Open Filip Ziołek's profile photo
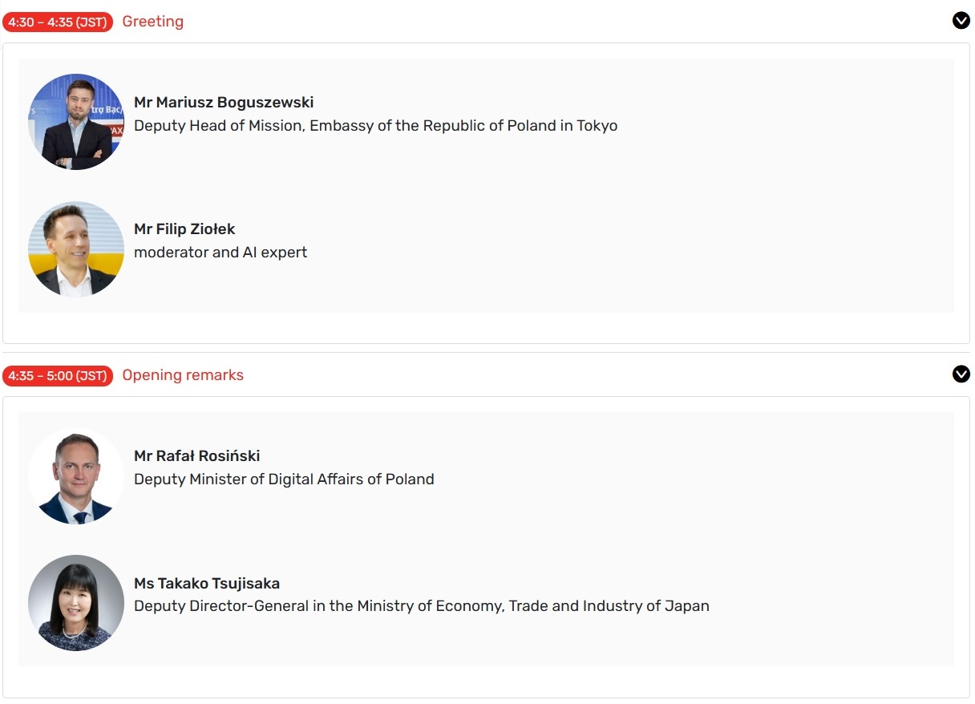Viewport: 975px width, 704px height. [76, 249]
